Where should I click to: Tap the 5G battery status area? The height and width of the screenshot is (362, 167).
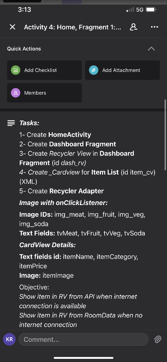pyautogui.click(x=142, y=10)
